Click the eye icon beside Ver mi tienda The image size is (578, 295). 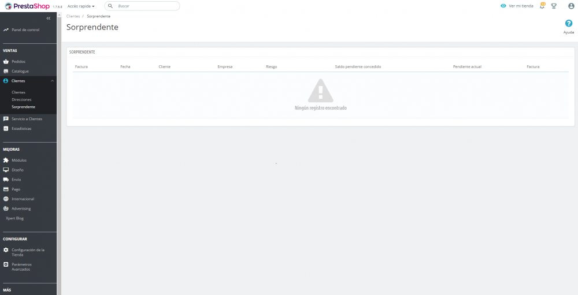tap(503, 6)
